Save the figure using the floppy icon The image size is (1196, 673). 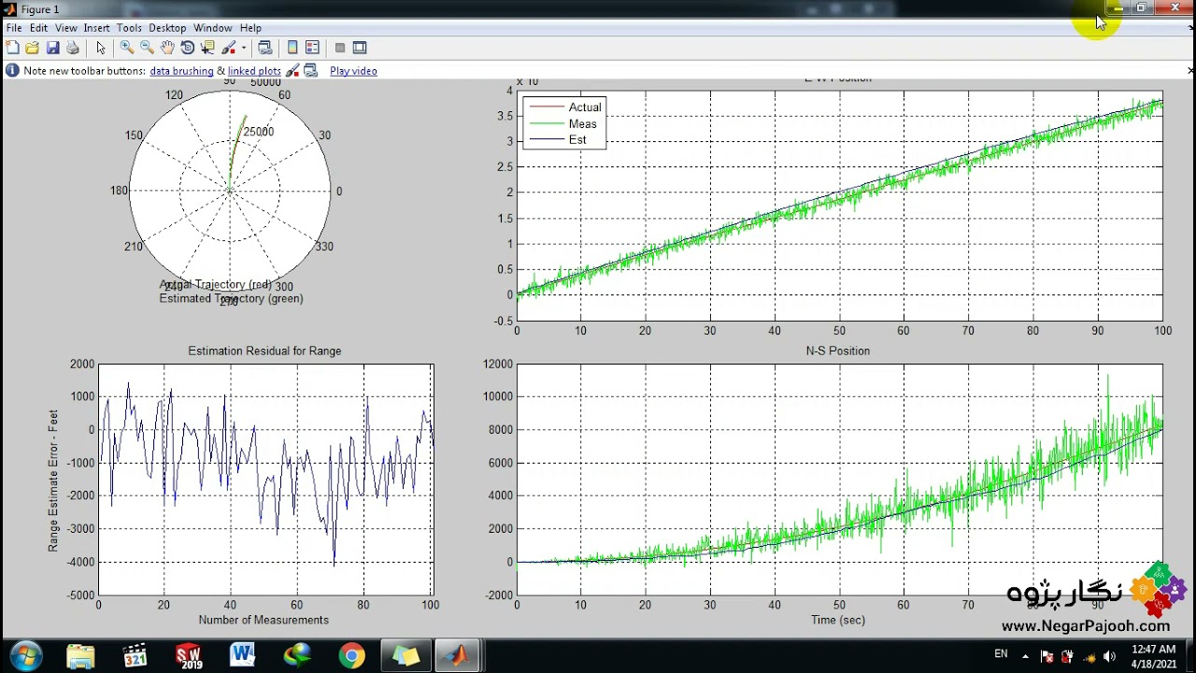pyautogui.click(x=52, y=48)
